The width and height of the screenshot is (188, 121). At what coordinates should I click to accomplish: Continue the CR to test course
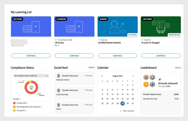74,56
